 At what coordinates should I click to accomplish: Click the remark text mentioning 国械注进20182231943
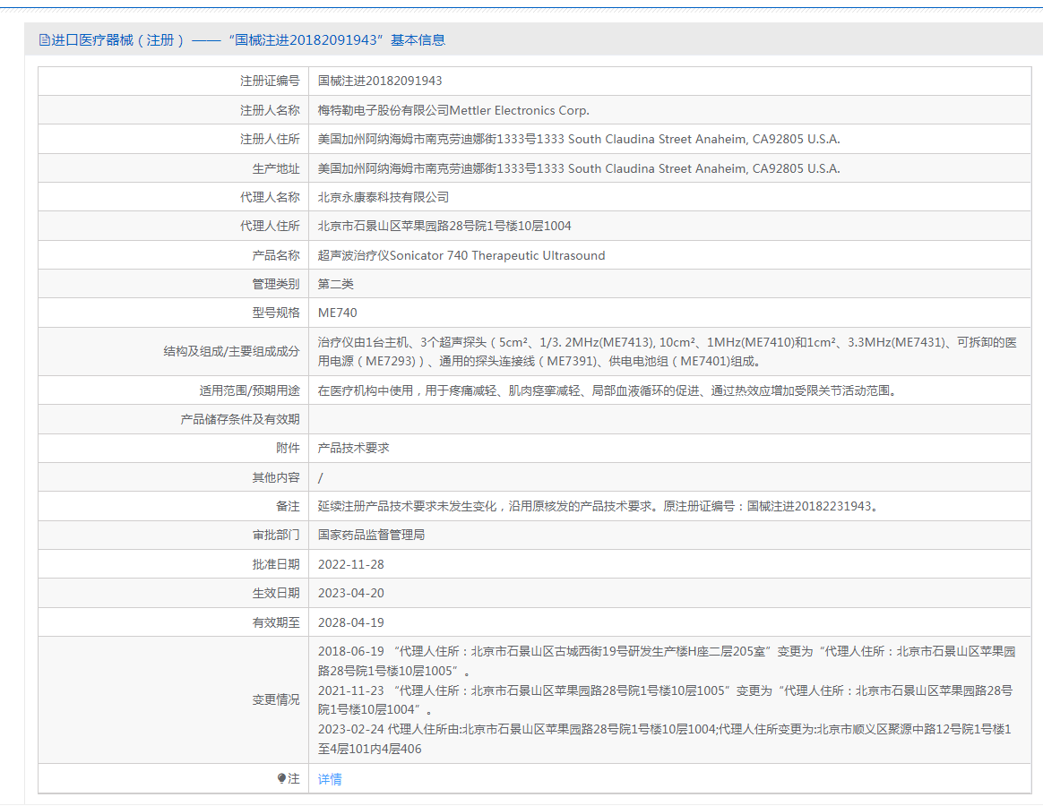coord(599,506)
